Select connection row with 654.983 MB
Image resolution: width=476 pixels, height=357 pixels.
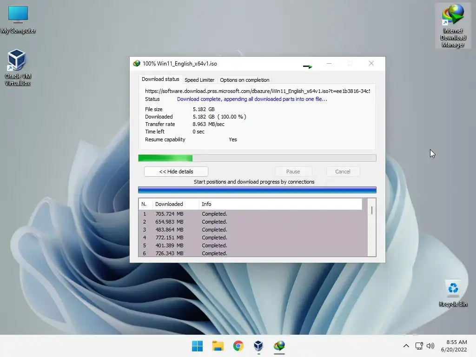click(253, 222)
